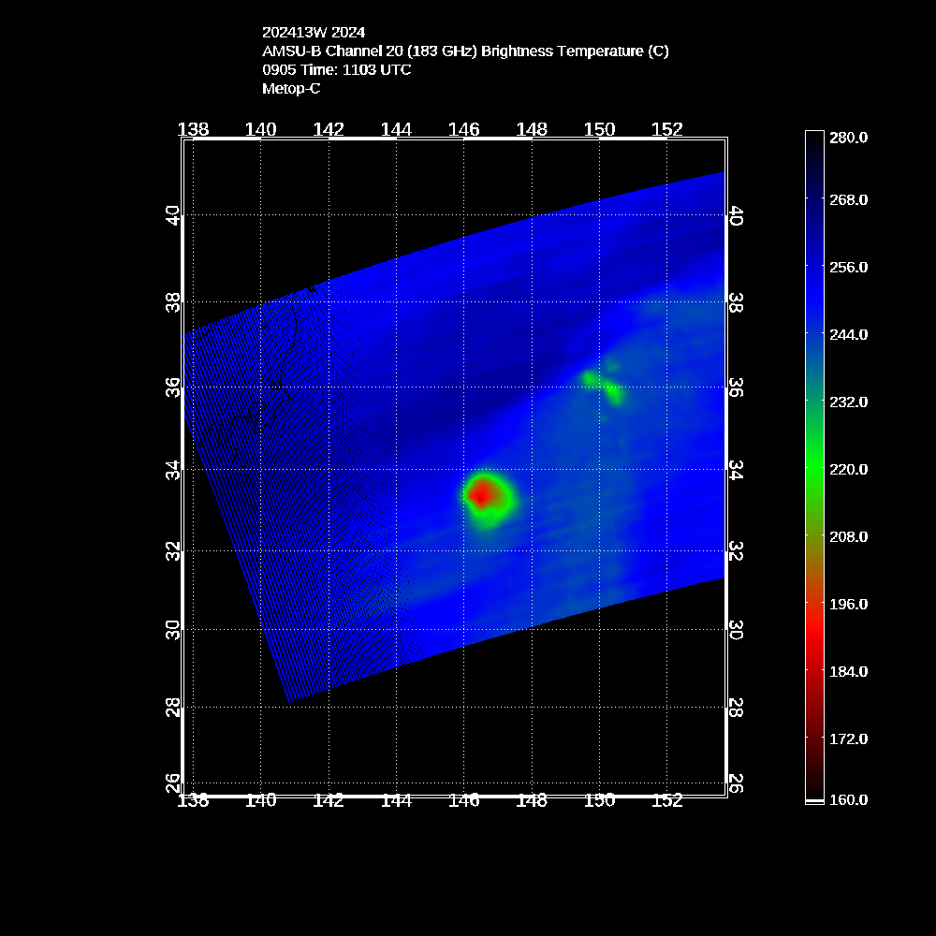Click the left-axis latitude label "34"
Viewport: 936px width, 936px height.
click(172, 470)
